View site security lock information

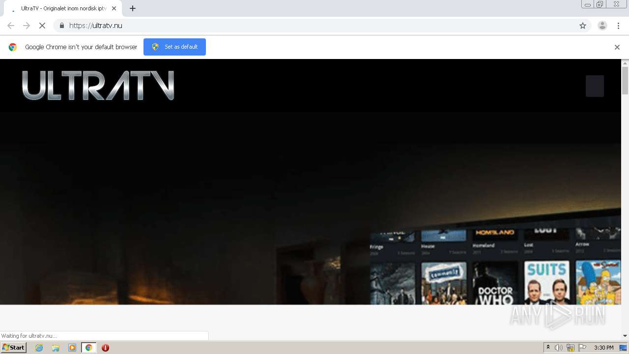[x=61, y=26]
